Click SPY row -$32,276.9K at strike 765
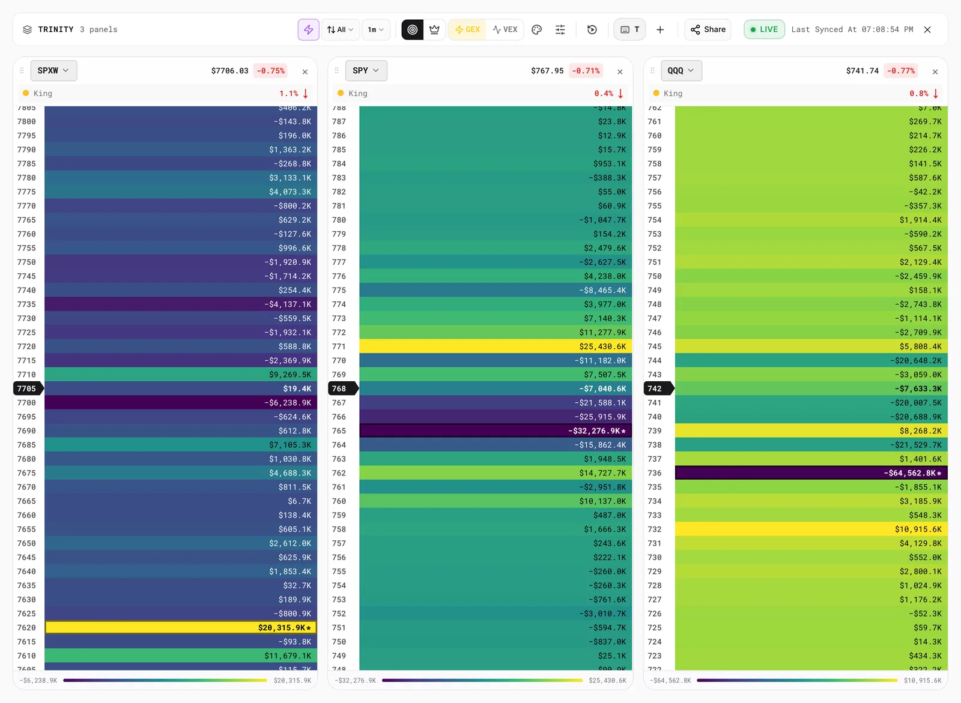Image resolution: width=961 pixels, height=703 pixels. [x=496, y=430]
